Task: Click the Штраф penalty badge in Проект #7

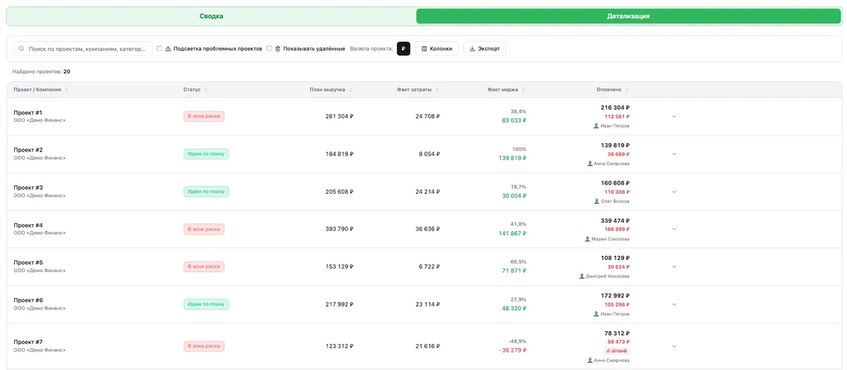Action: [617, 351]
